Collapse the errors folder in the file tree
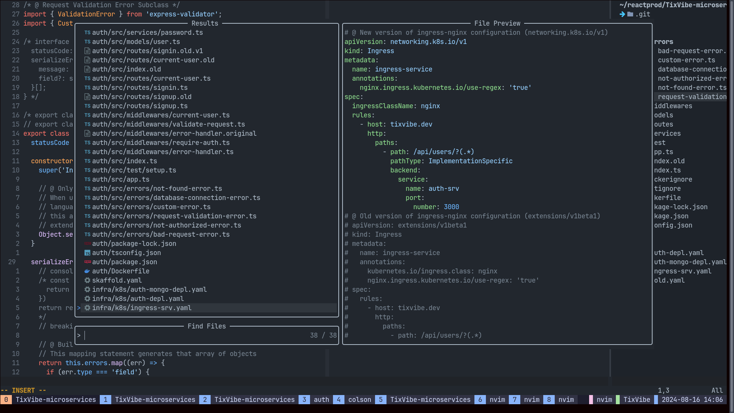 pyautogui.click(x=663, y=42)
